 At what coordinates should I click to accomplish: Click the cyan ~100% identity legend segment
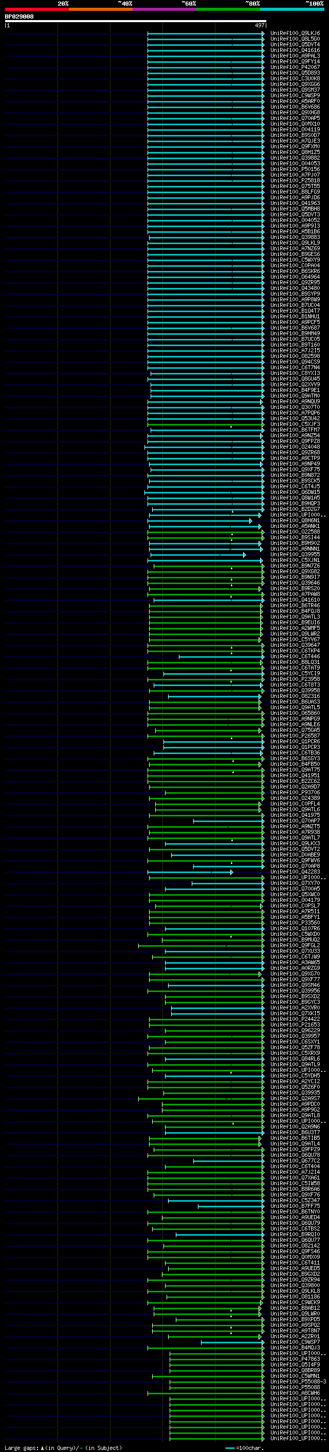tap(292, 9)
